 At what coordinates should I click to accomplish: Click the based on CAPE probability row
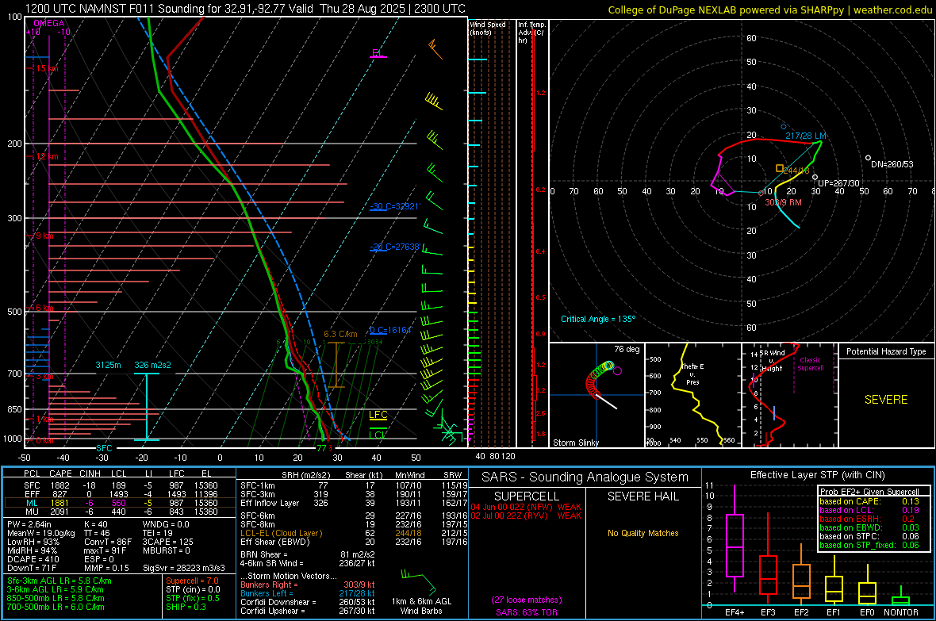pyautogui.click(x=869, y=501)
